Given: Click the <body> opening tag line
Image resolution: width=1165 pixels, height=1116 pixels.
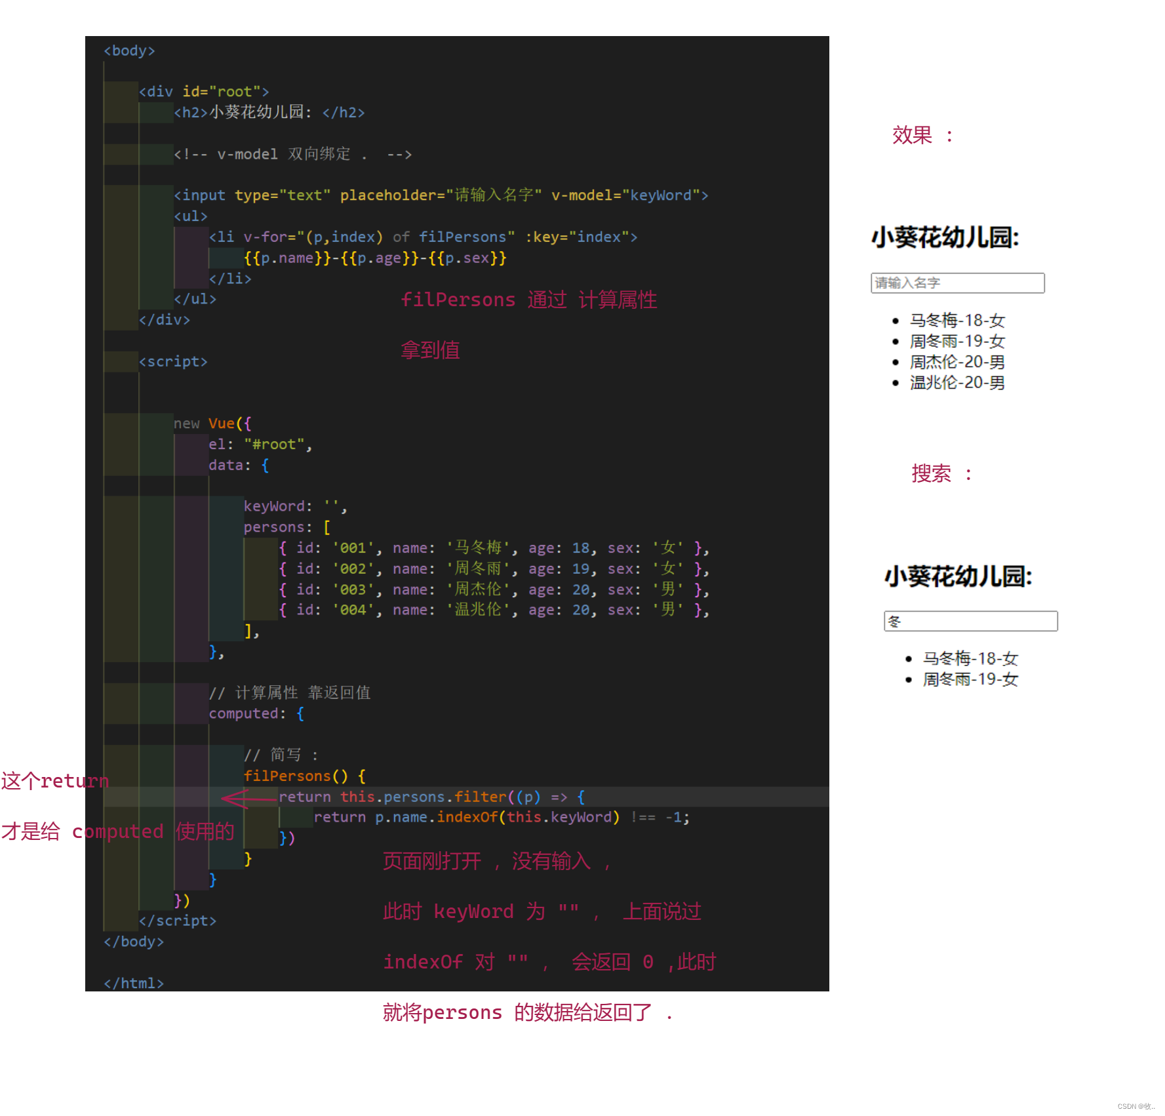Looking at the screenshot, I should pyautogui.click(x=129, y=50).
